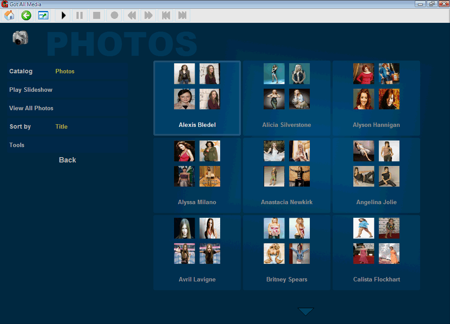Open the Avril Lavigne album

coord(197,252)
